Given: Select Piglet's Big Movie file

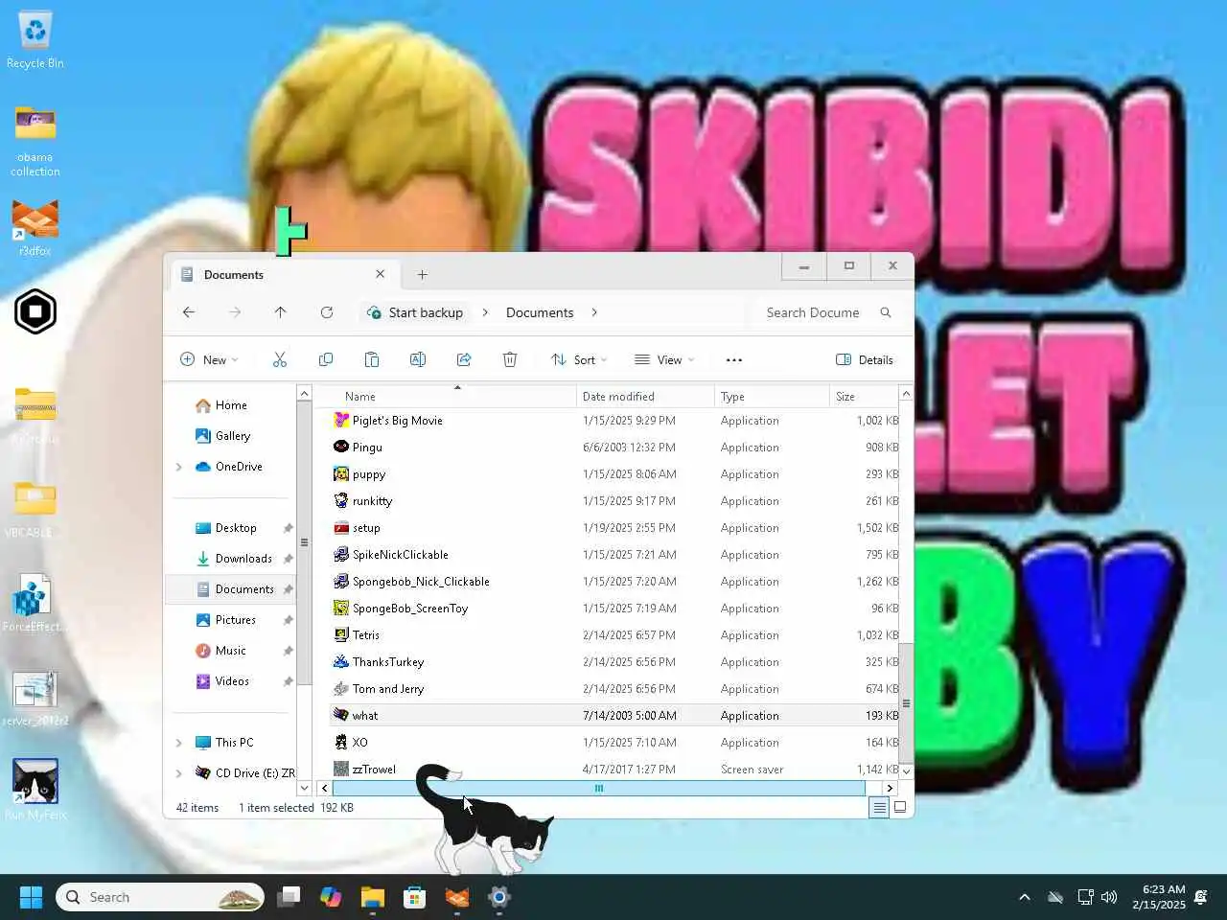Looking at the screenshot, I should [613, 421].
